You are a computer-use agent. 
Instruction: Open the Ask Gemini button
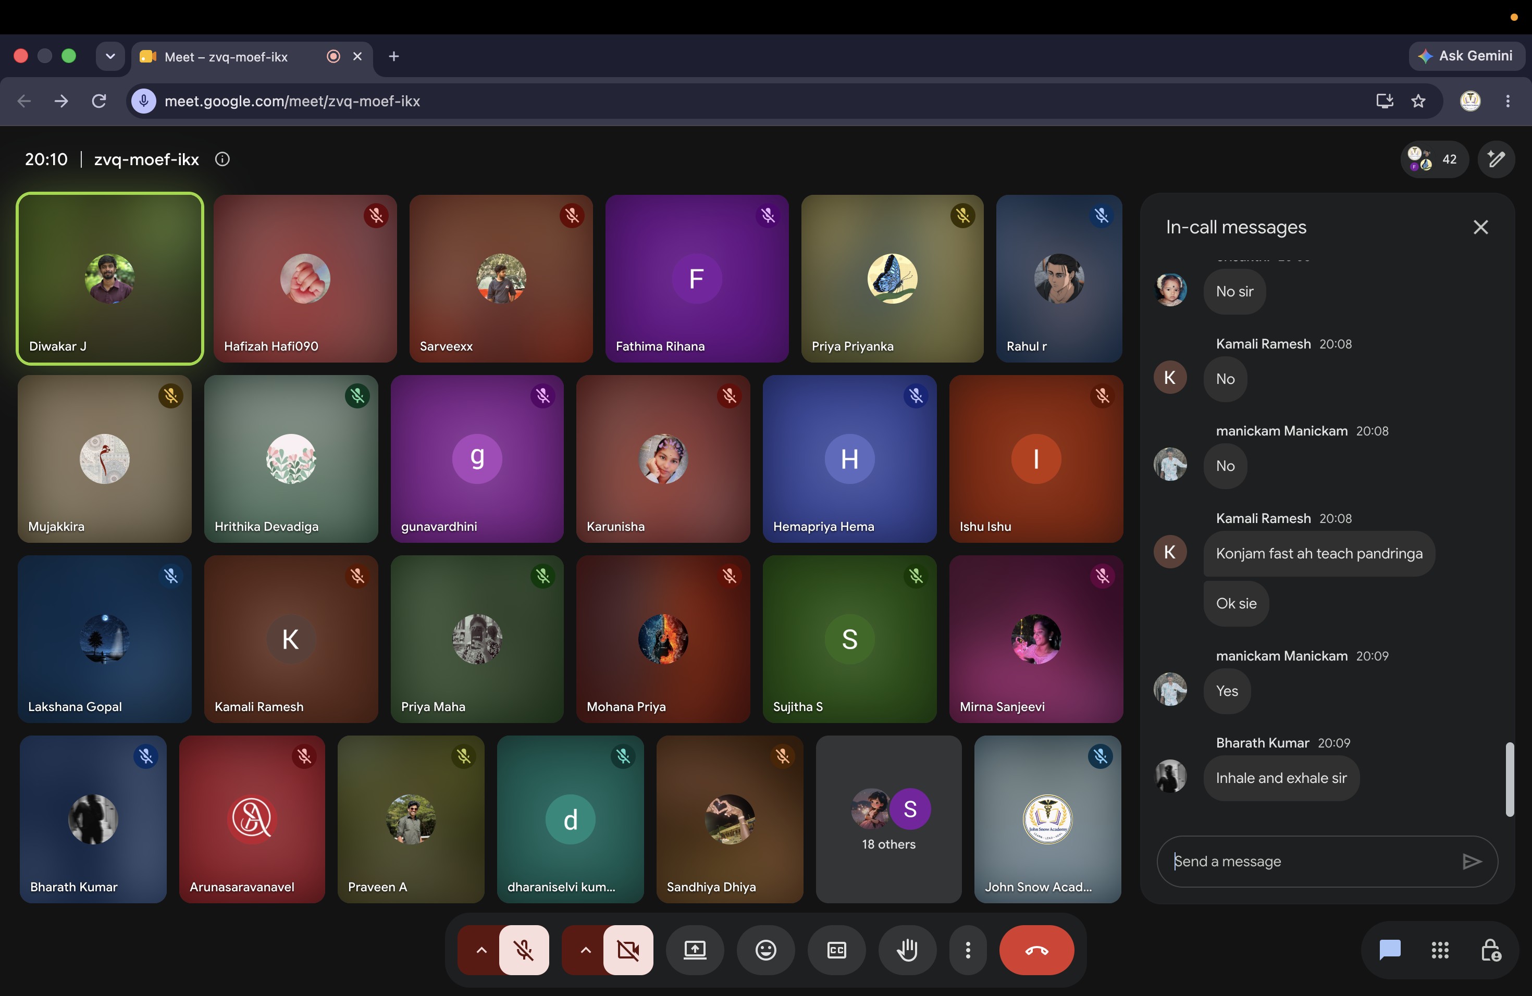tap(1466, 56)
